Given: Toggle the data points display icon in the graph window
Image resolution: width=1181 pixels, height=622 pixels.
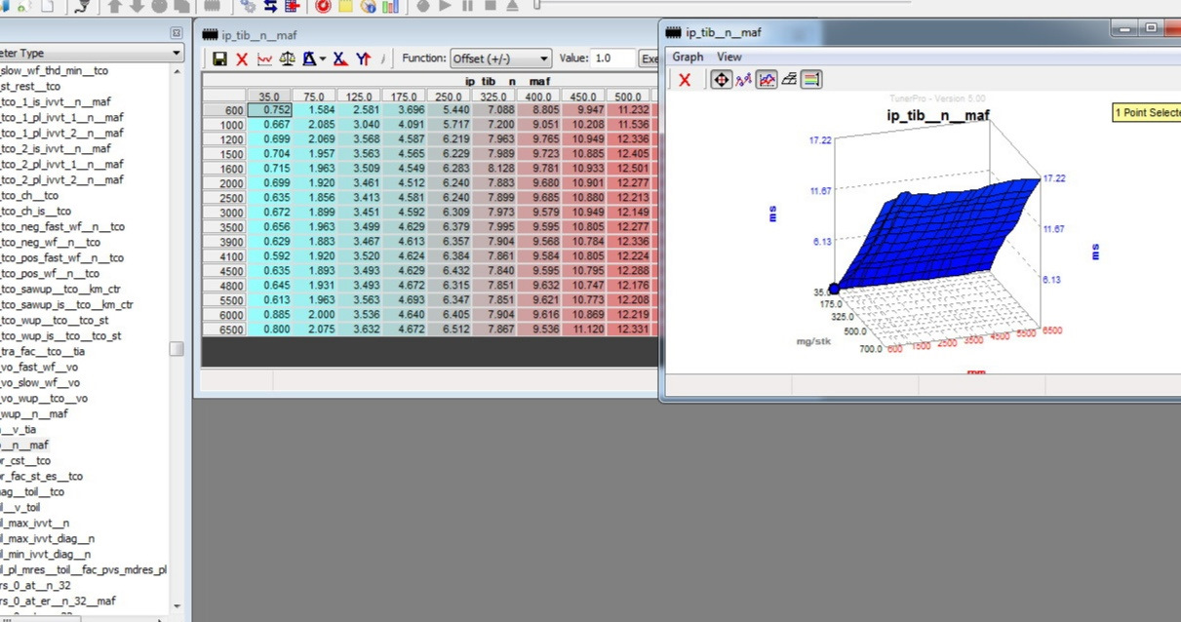Looking at the screenshot, I should click(x=744, y=80).
